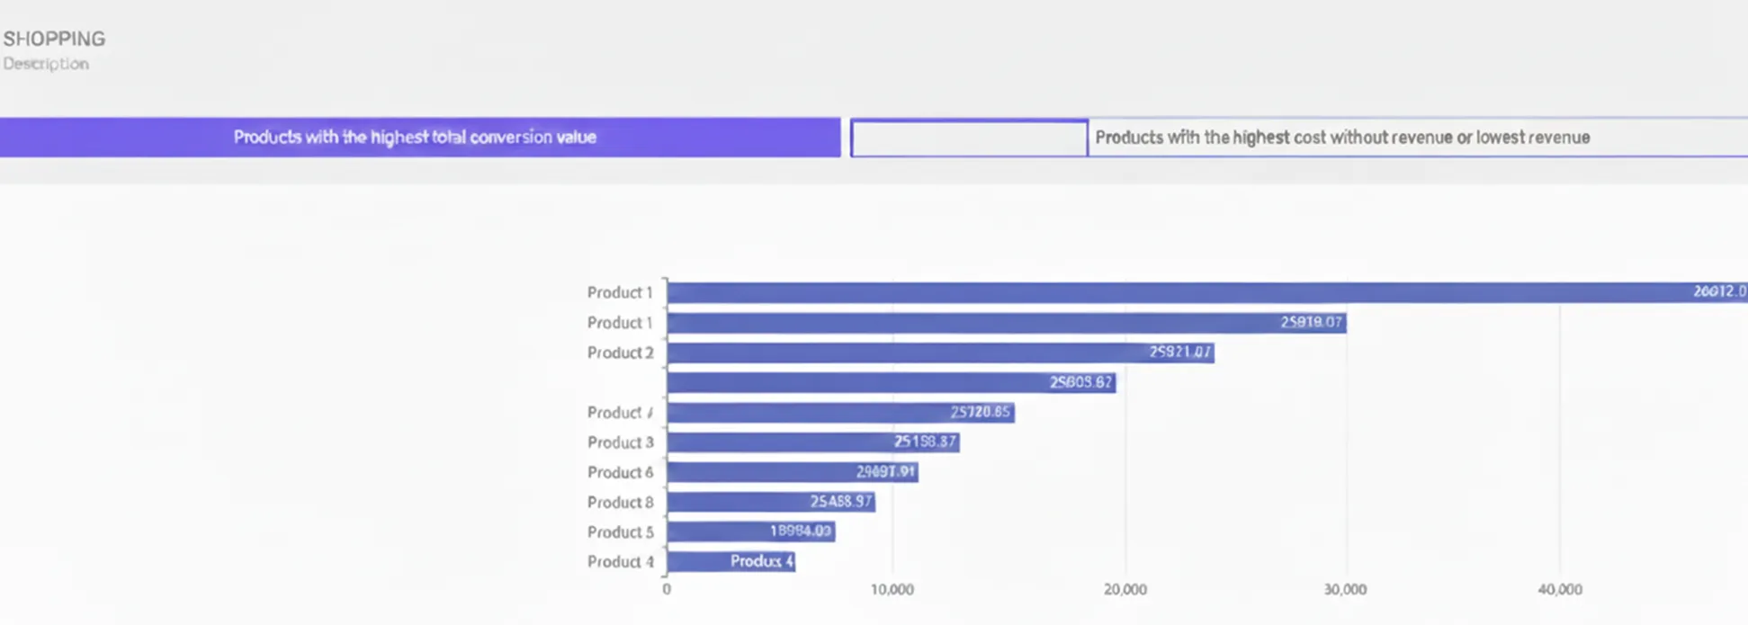Switch to highest cost without revenue tab

click(x=1417, y=138)
